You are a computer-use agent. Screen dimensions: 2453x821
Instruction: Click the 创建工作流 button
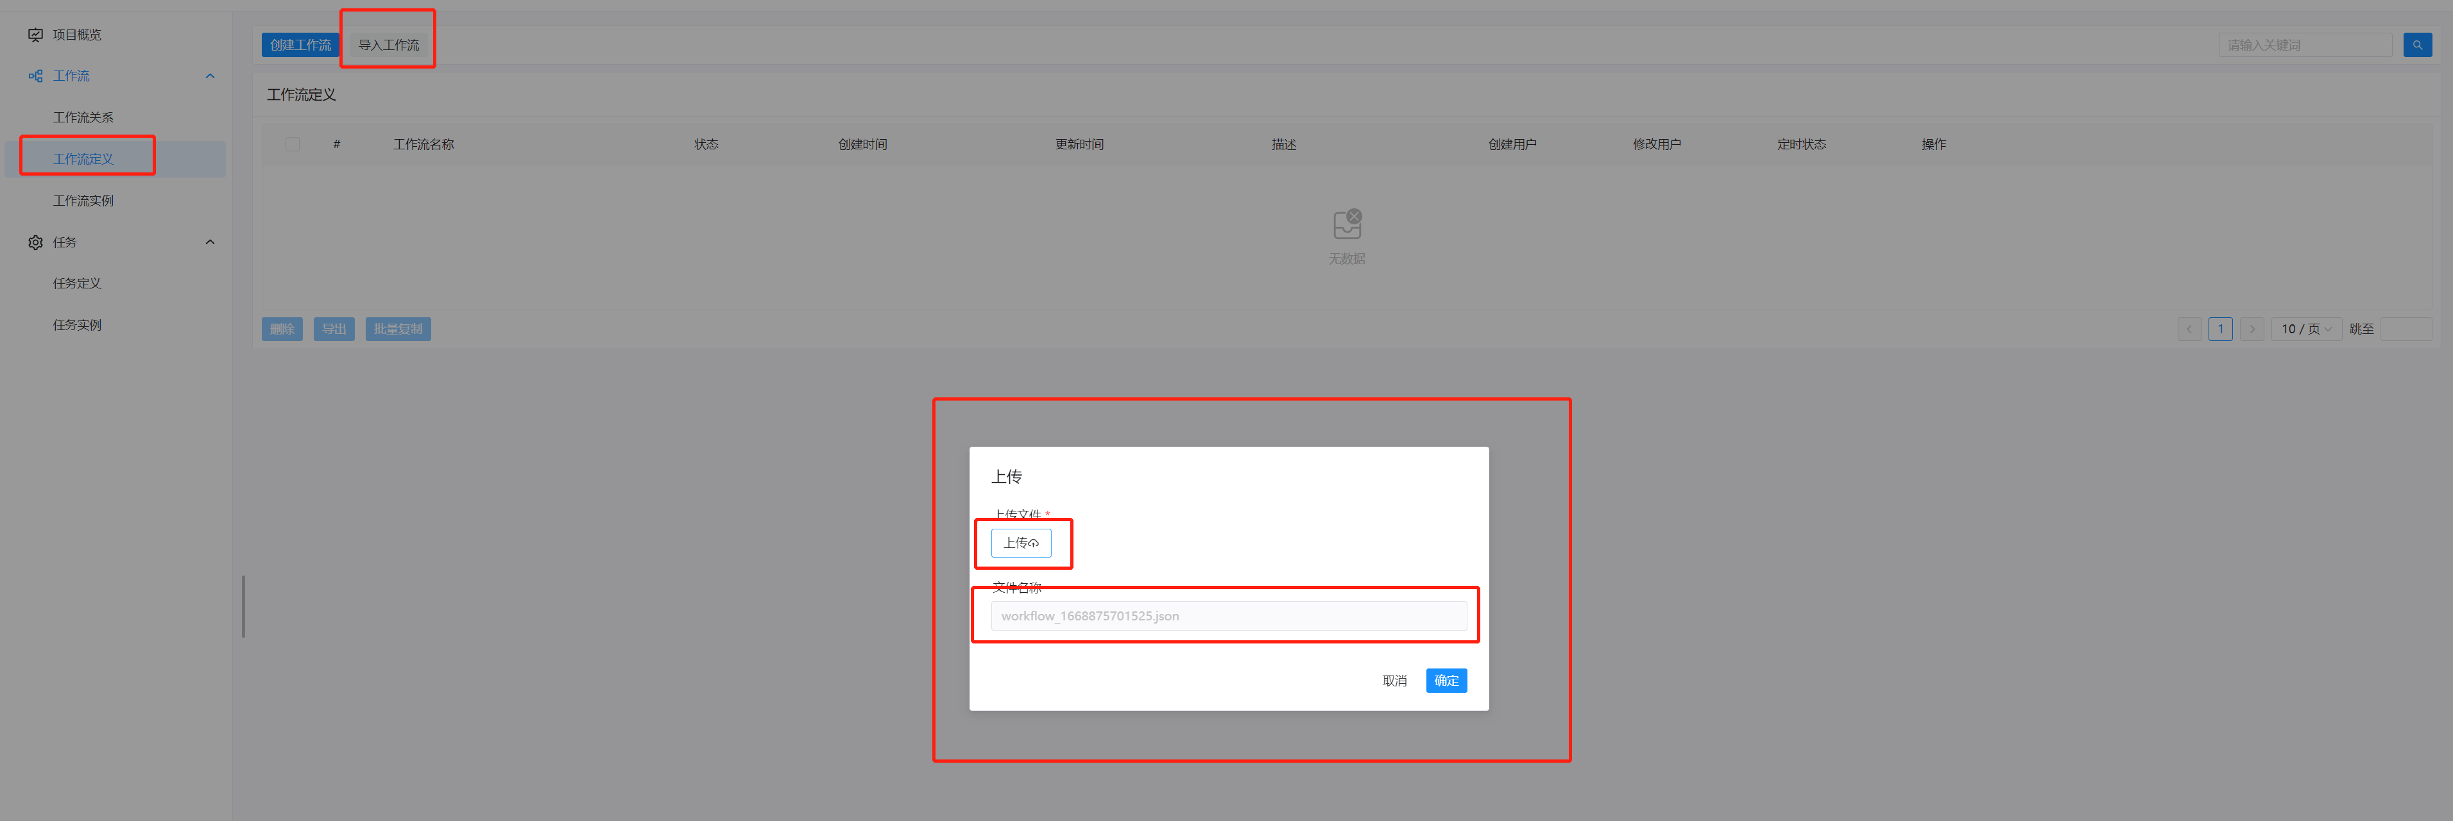(x=300, y=45)
